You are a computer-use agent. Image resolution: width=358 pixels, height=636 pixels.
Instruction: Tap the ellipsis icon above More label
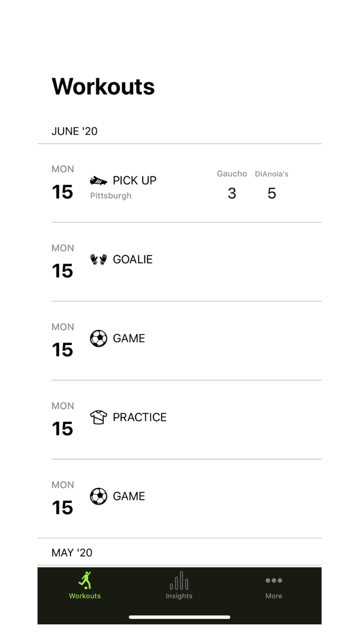(x=274, y=580)
